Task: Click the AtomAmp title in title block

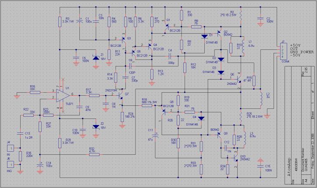Action: tap(289, 167)
